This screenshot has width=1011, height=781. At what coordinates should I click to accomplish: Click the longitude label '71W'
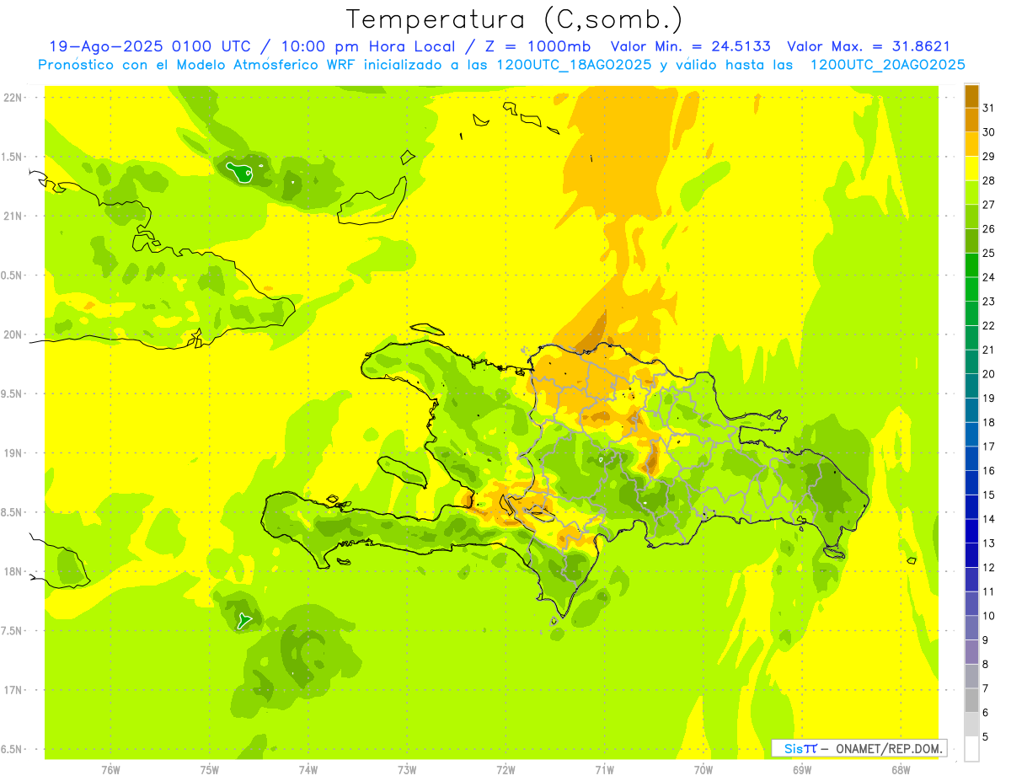[604, 769]
